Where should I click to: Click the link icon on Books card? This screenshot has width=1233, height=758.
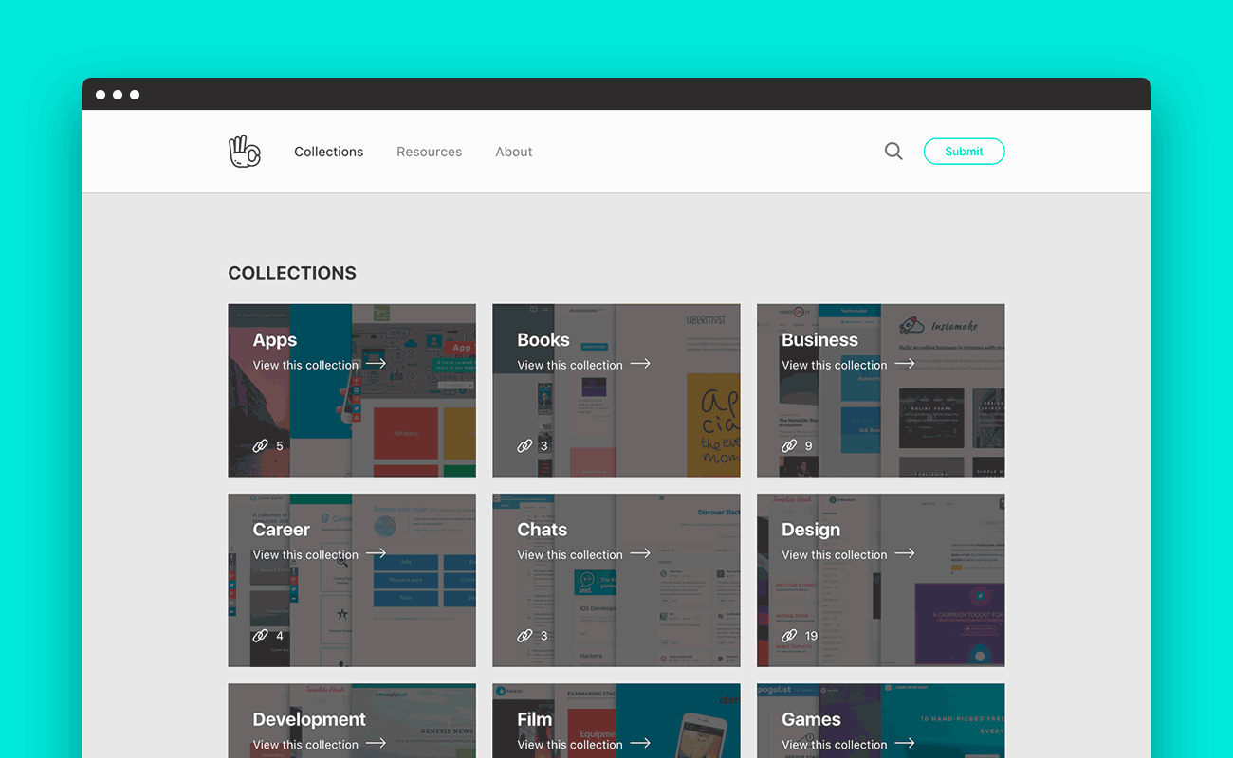[x=524, y=445]
